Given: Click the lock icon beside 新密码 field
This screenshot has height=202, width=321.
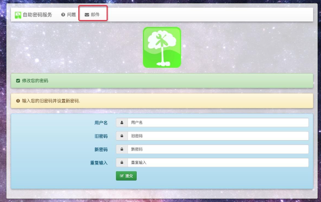Looking at the screenshot, I should click(x=122, y=149).
